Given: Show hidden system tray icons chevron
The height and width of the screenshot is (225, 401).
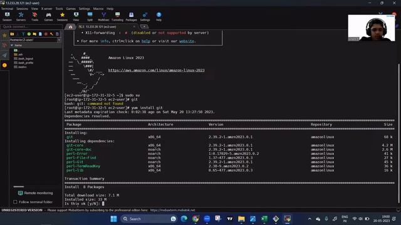Looking at the screenshot, I should coord(310,219).
